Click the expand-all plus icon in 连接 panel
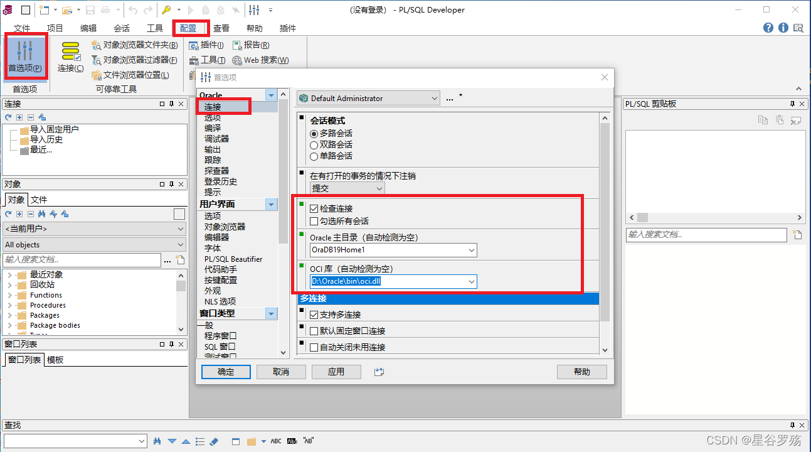This screenshot has height=452, width=811. point(19,117)
